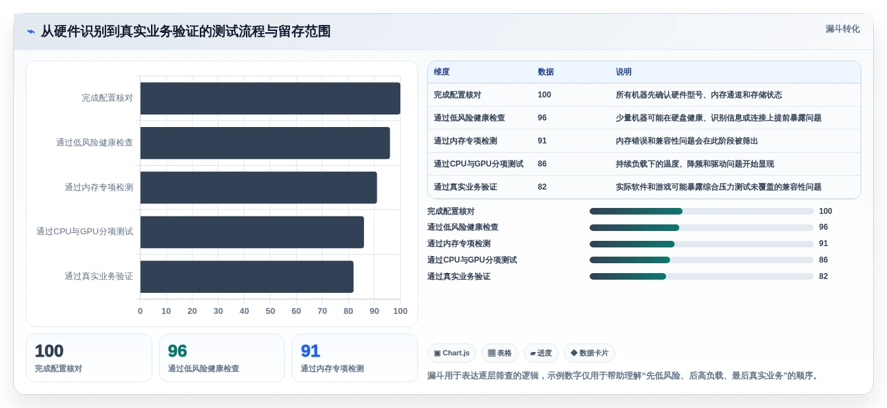Click the 通过低风险健康检查 progress bar
Viewport: 887px width, 408px height.
tap(702, 228)
